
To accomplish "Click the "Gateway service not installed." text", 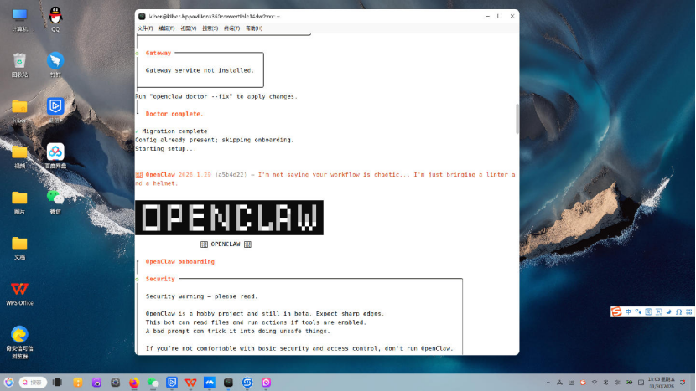I will [x=200, y=70].
